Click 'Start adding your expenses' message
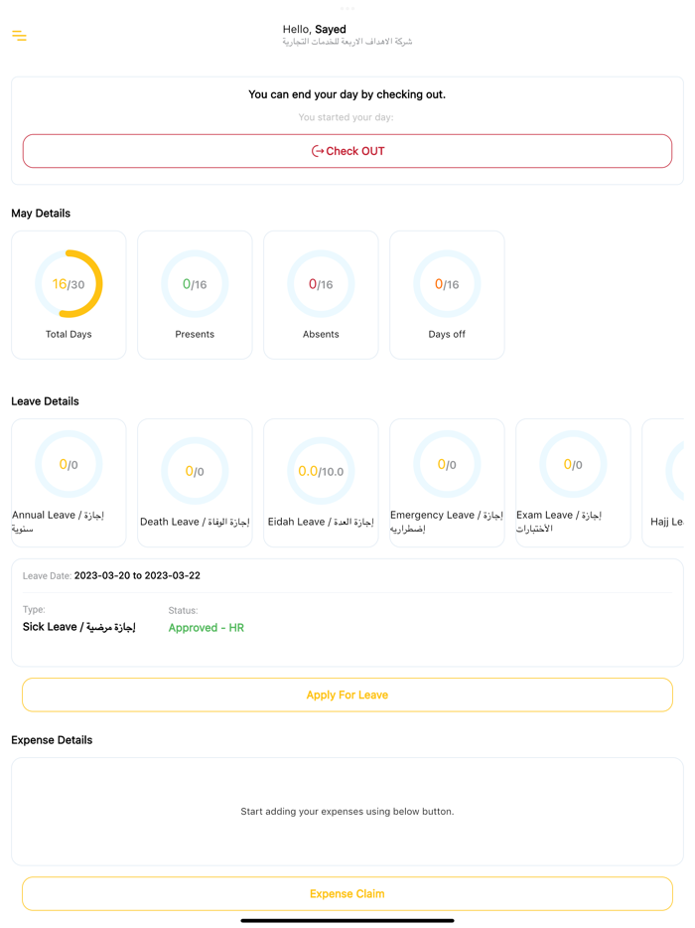 [347, 812]
